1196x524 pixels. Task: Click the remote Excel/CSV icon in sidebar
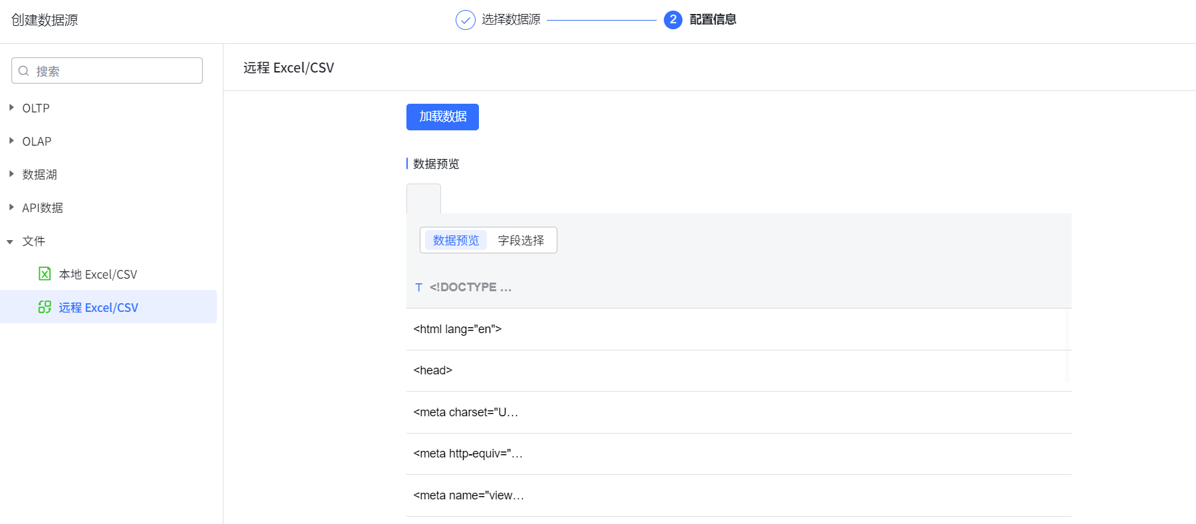coord(45,307)
